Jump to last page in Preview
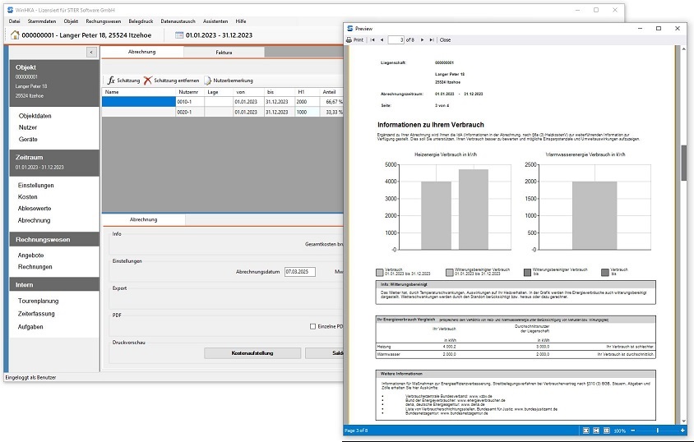 coord(433,39)
